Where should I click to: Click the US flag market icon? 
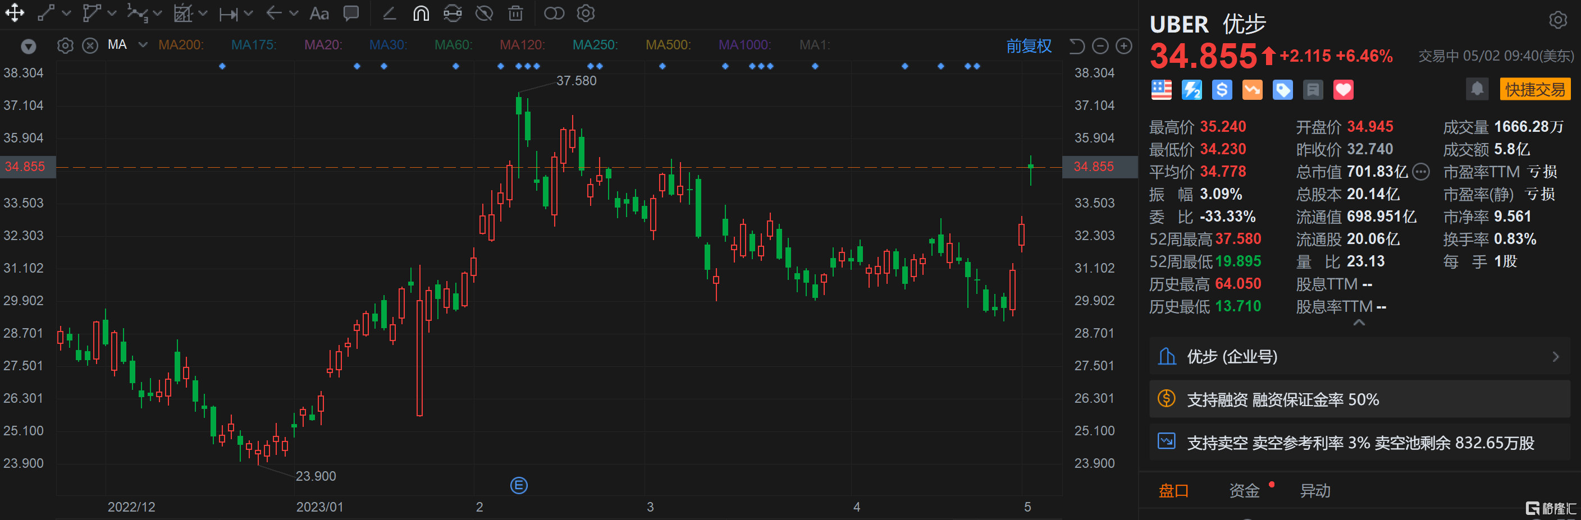pos(1161,90)
